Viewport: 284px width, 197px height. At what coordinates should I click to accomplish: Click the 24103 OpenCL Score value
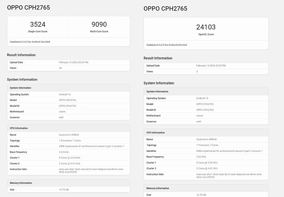(206, 27)
